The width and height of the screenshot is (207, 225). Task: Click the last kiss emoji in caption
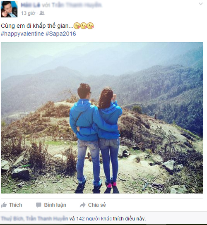tap(90, 26)
